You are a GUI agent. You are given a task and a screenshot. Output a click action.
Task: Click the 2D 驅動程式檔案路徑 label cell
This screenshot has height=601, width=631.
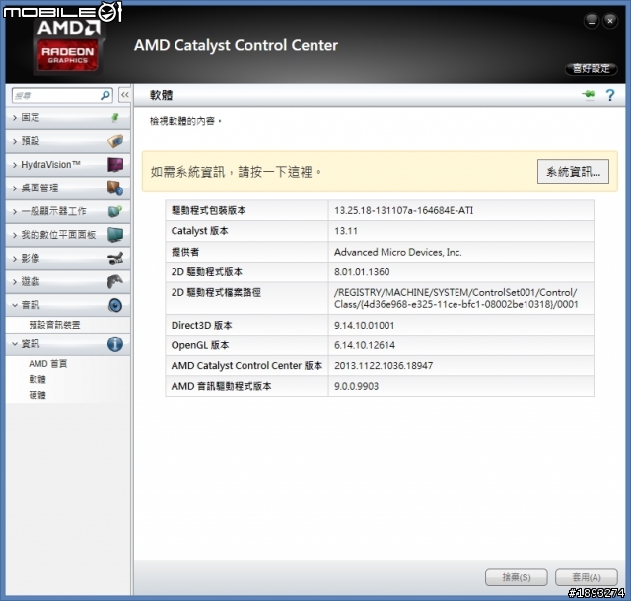(x=246, y=298)
